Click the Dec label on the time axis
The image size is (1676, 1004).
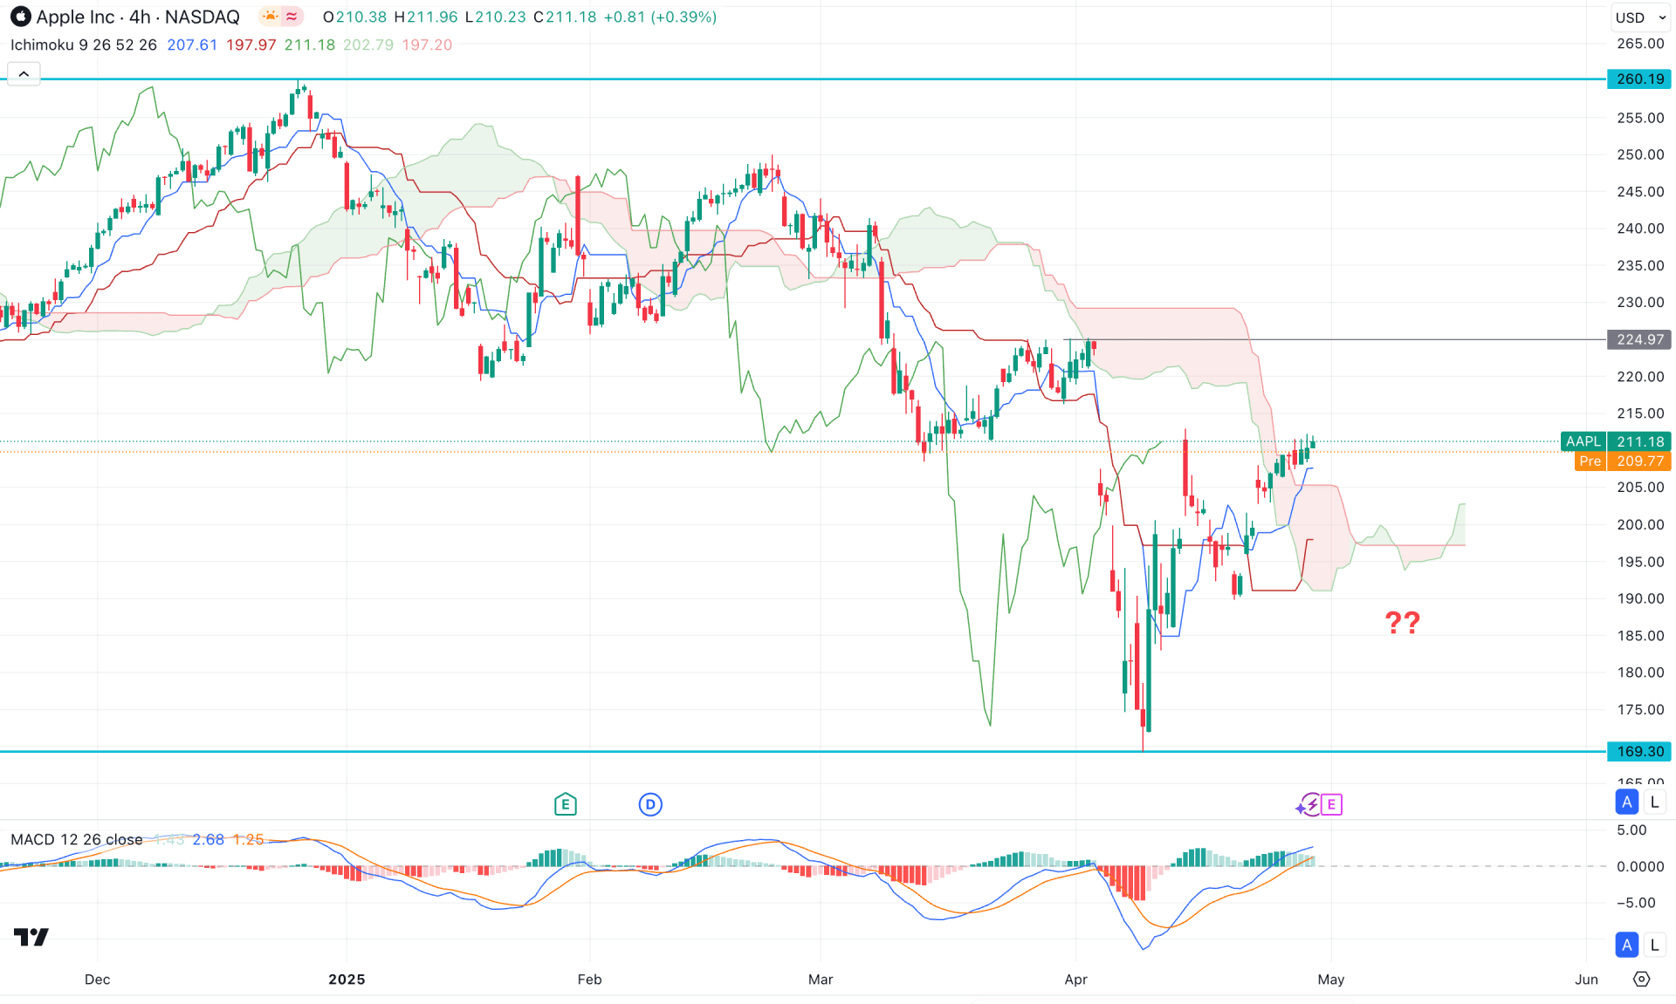97,979
